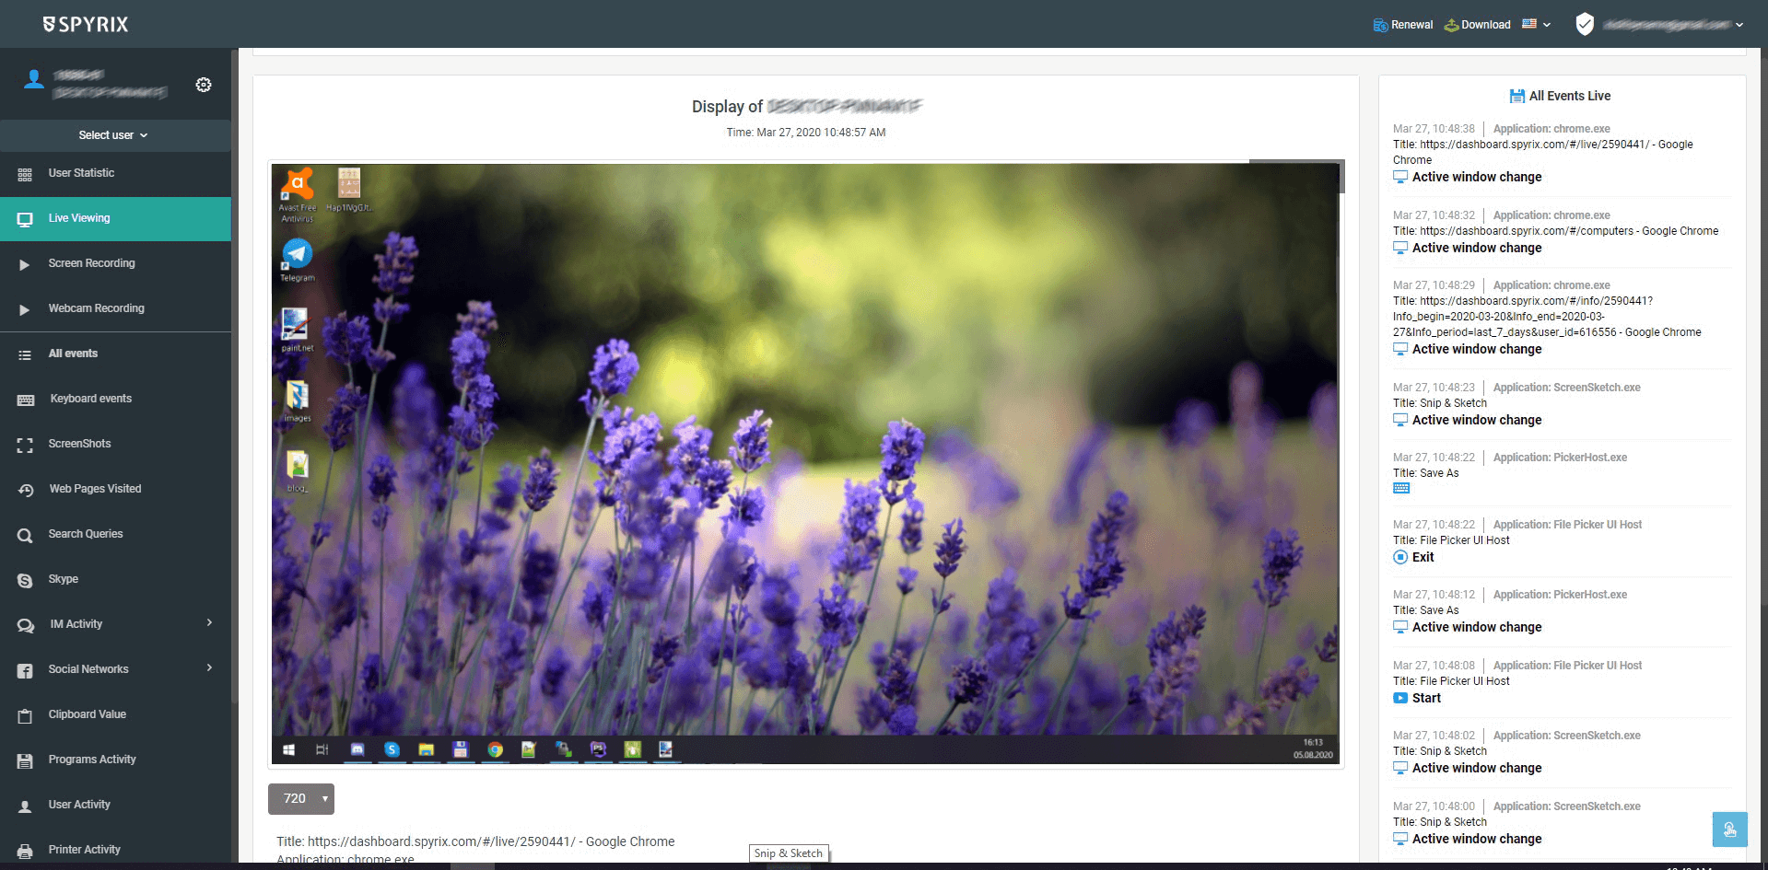The height and width of the screenshot is (870, 1768).
Task: Open Search Queries section
Action: [x=85, y=534]
